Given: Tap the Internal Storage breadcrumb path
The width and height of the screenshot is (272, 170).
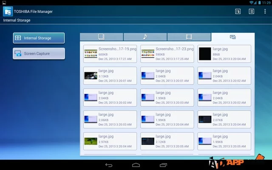Looking at the screenshot, I should [x=17, y=20].
